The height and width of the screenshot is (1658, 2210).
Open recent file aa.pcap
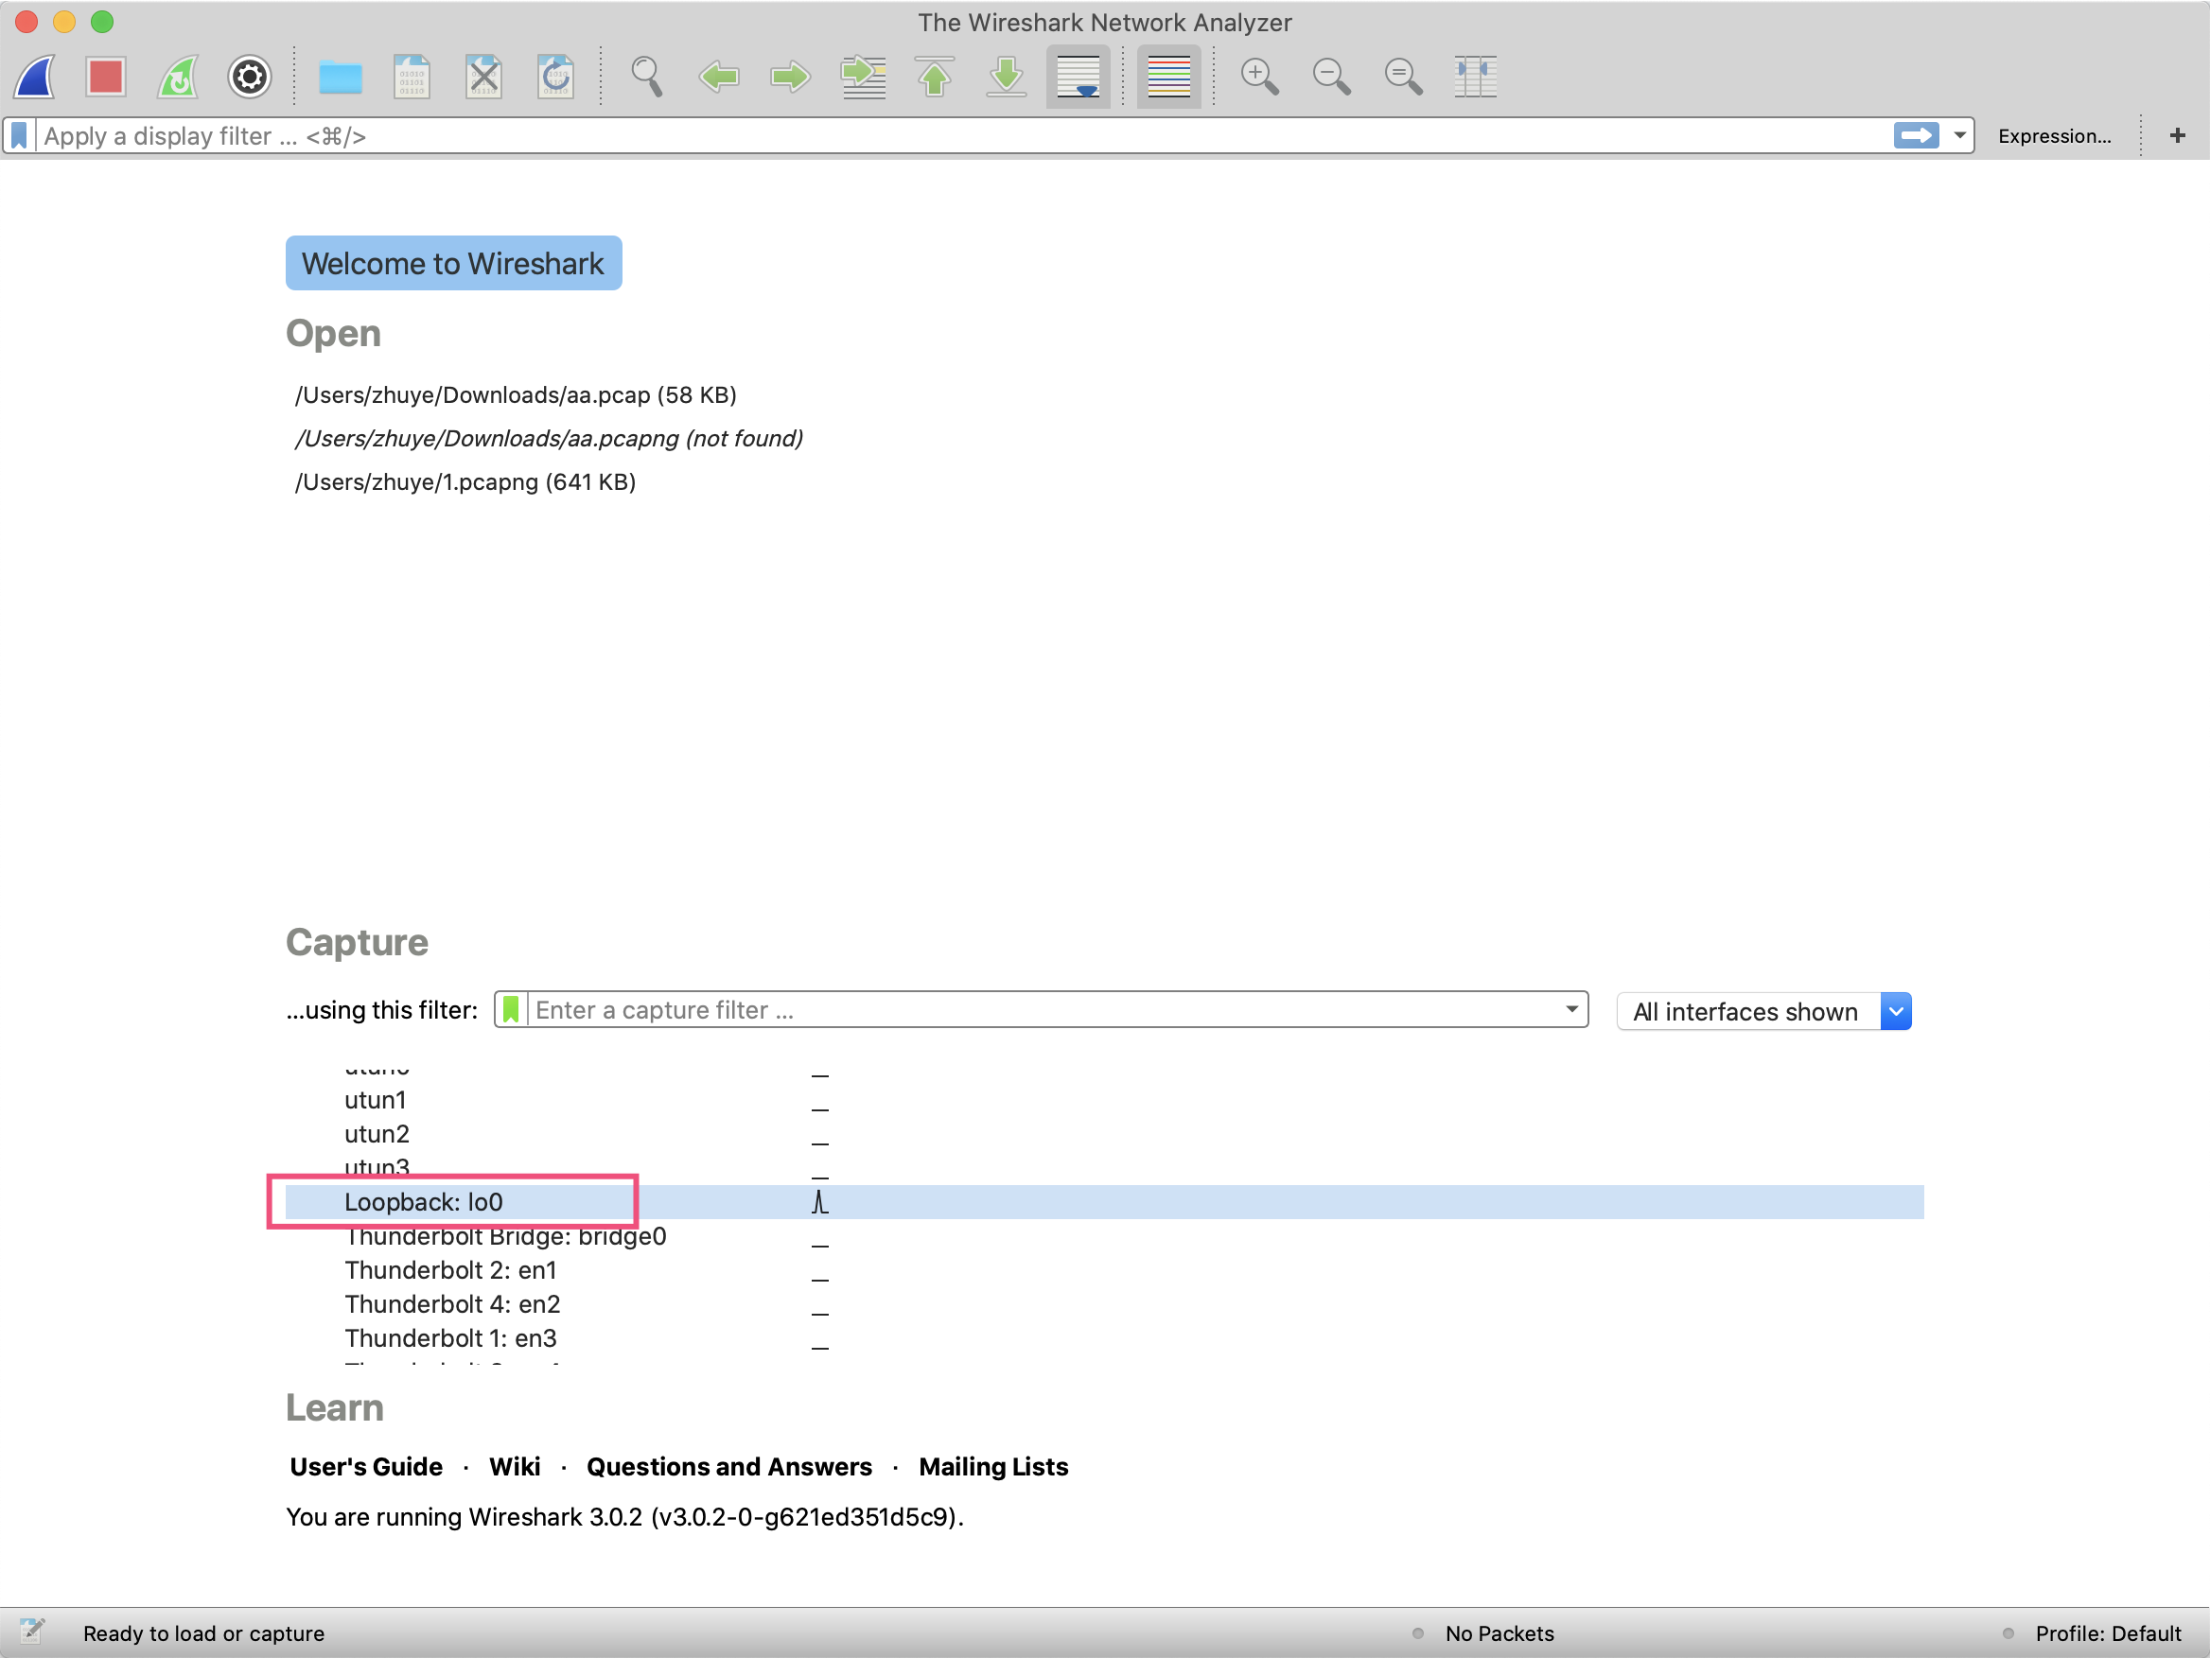(x=516, y=395)
